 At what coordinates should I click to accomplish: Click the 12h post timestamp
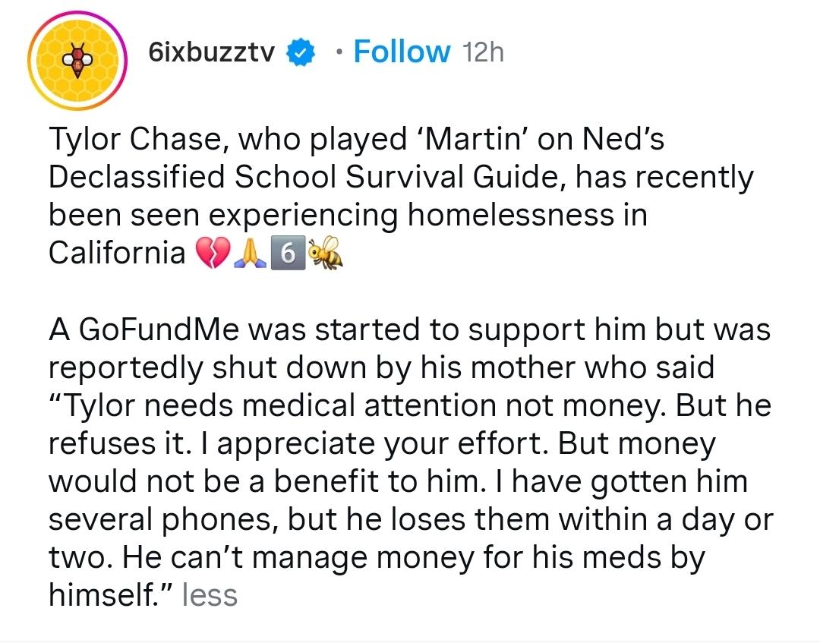point(482,52)
